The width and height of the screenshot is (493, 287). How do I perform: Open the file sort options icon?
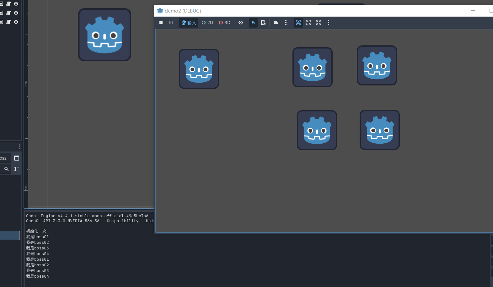coord(17,169)
